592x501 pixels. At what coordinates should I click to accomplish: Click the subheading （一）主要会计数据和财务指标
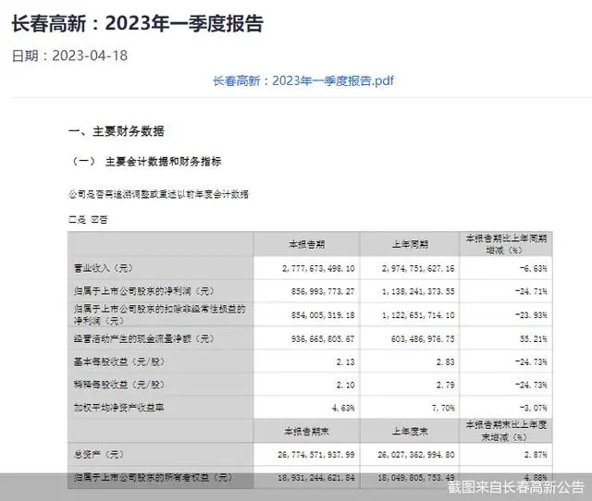click(x=146, y=162)
